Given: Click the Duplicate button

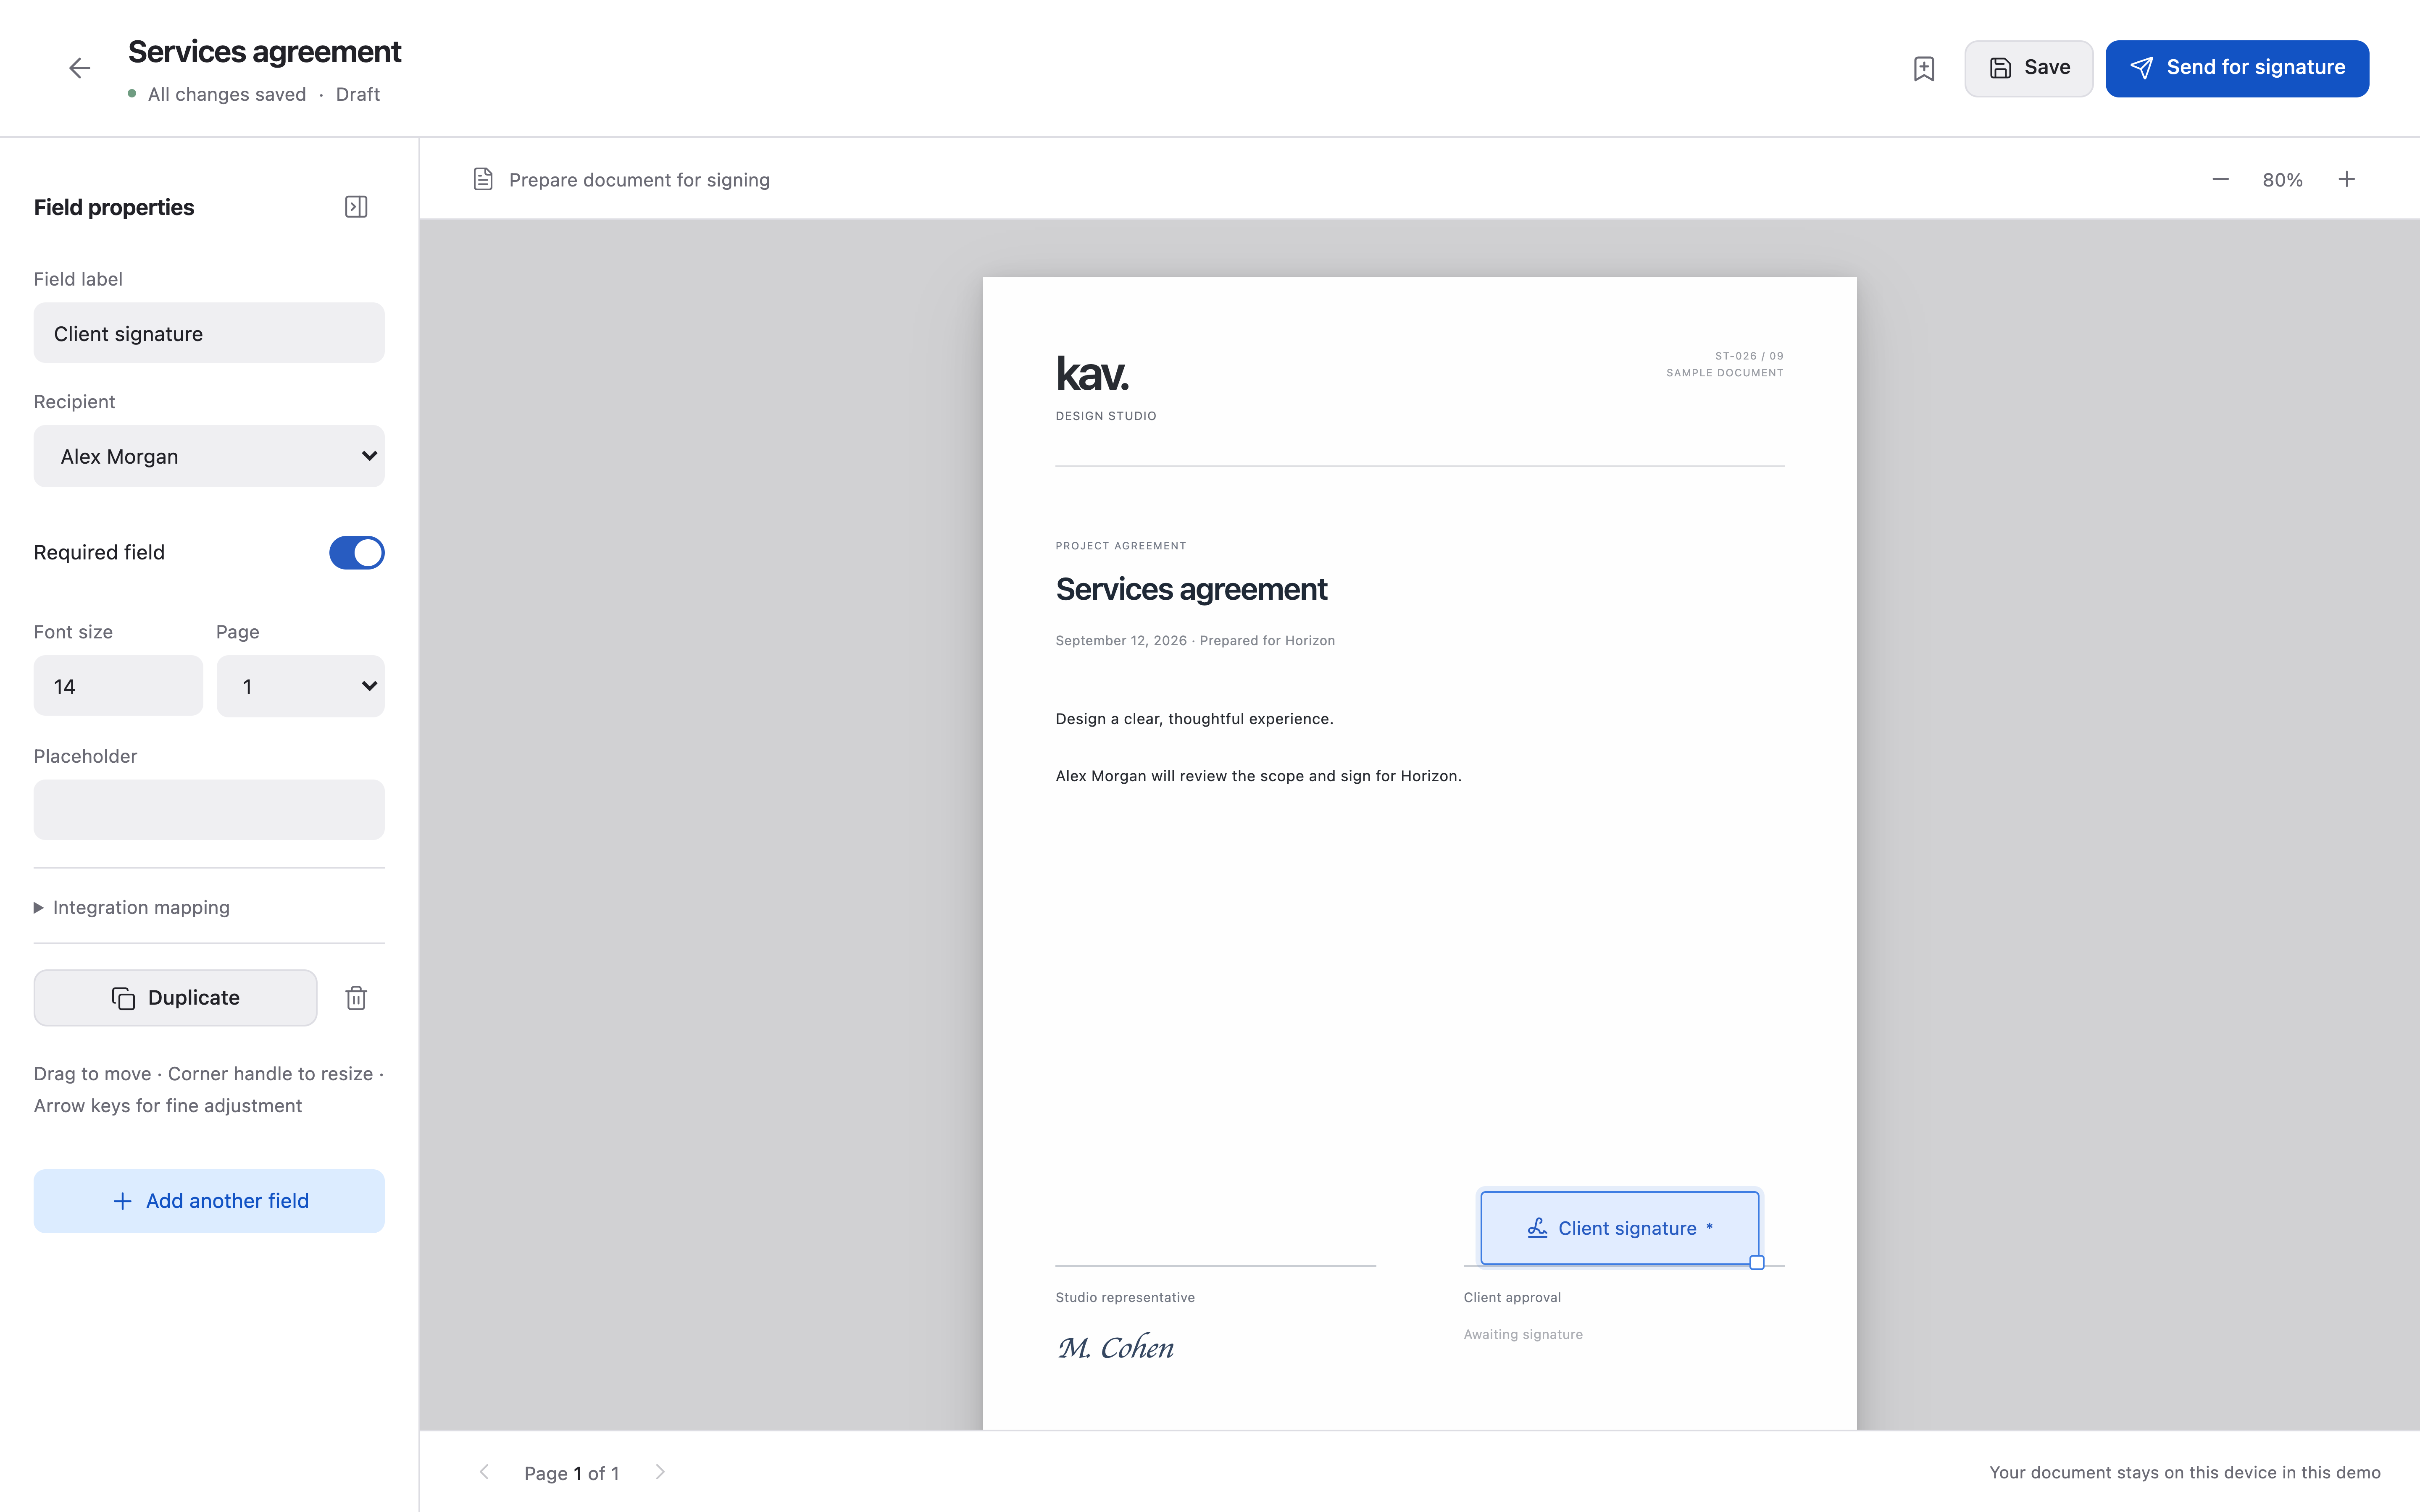Looking at the screenshot, I should click(175, 998).
